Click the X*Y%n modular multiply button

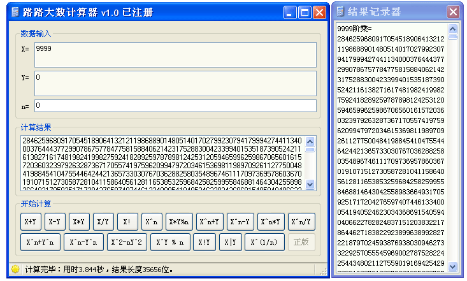point(179,222)
